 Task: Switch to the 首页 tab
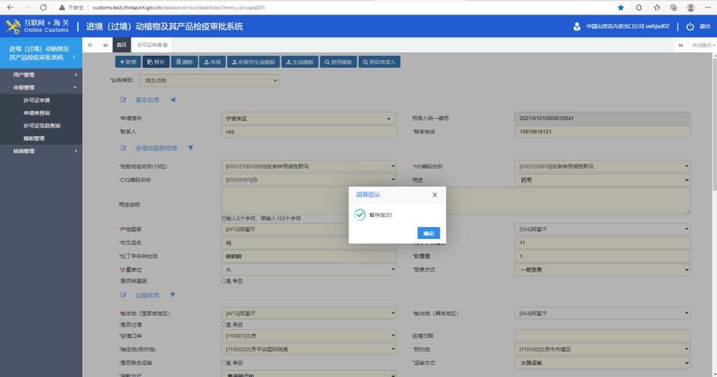pos(121,44)
